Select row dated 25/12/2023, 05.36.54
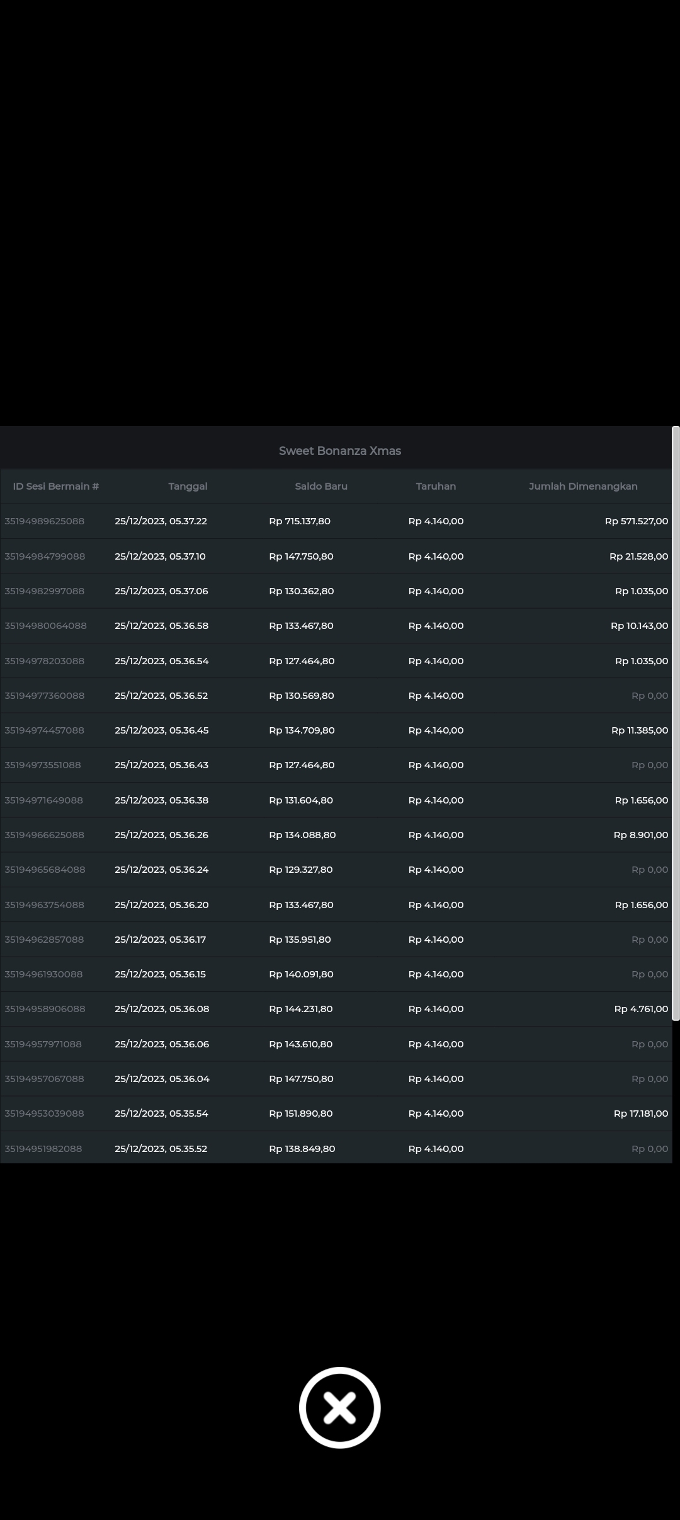The height and width of the screenshot is (1520, 680). click(162, 661)
